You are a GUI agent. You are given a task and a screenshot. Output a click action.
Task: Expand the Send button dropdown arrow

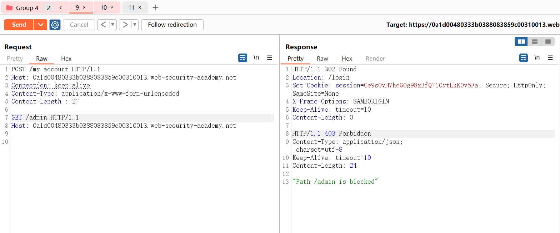(41, 25)
